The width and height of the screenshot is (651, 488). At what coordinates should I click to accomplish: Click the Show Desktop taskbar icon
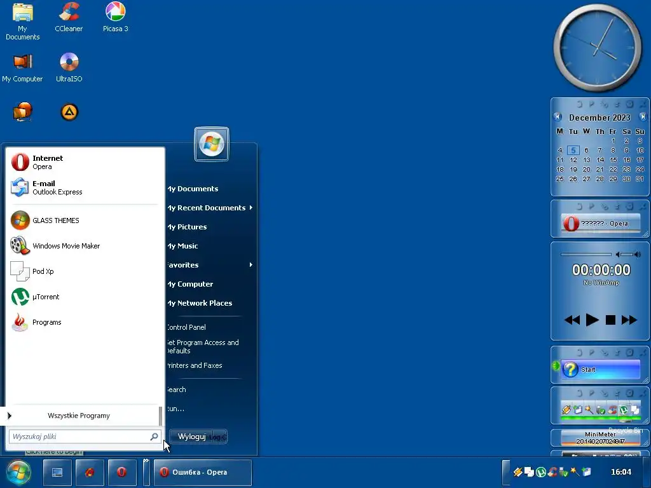57,472
